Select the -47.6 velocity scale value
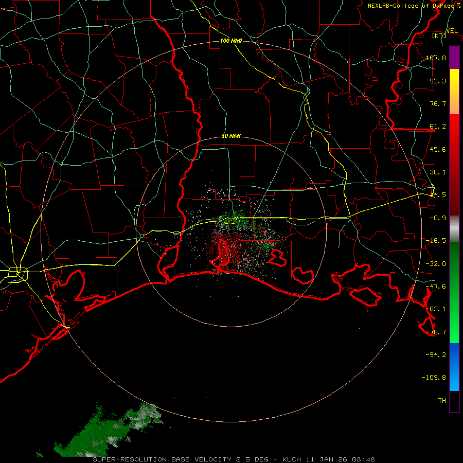463x463 pixels. pos(436,287)
